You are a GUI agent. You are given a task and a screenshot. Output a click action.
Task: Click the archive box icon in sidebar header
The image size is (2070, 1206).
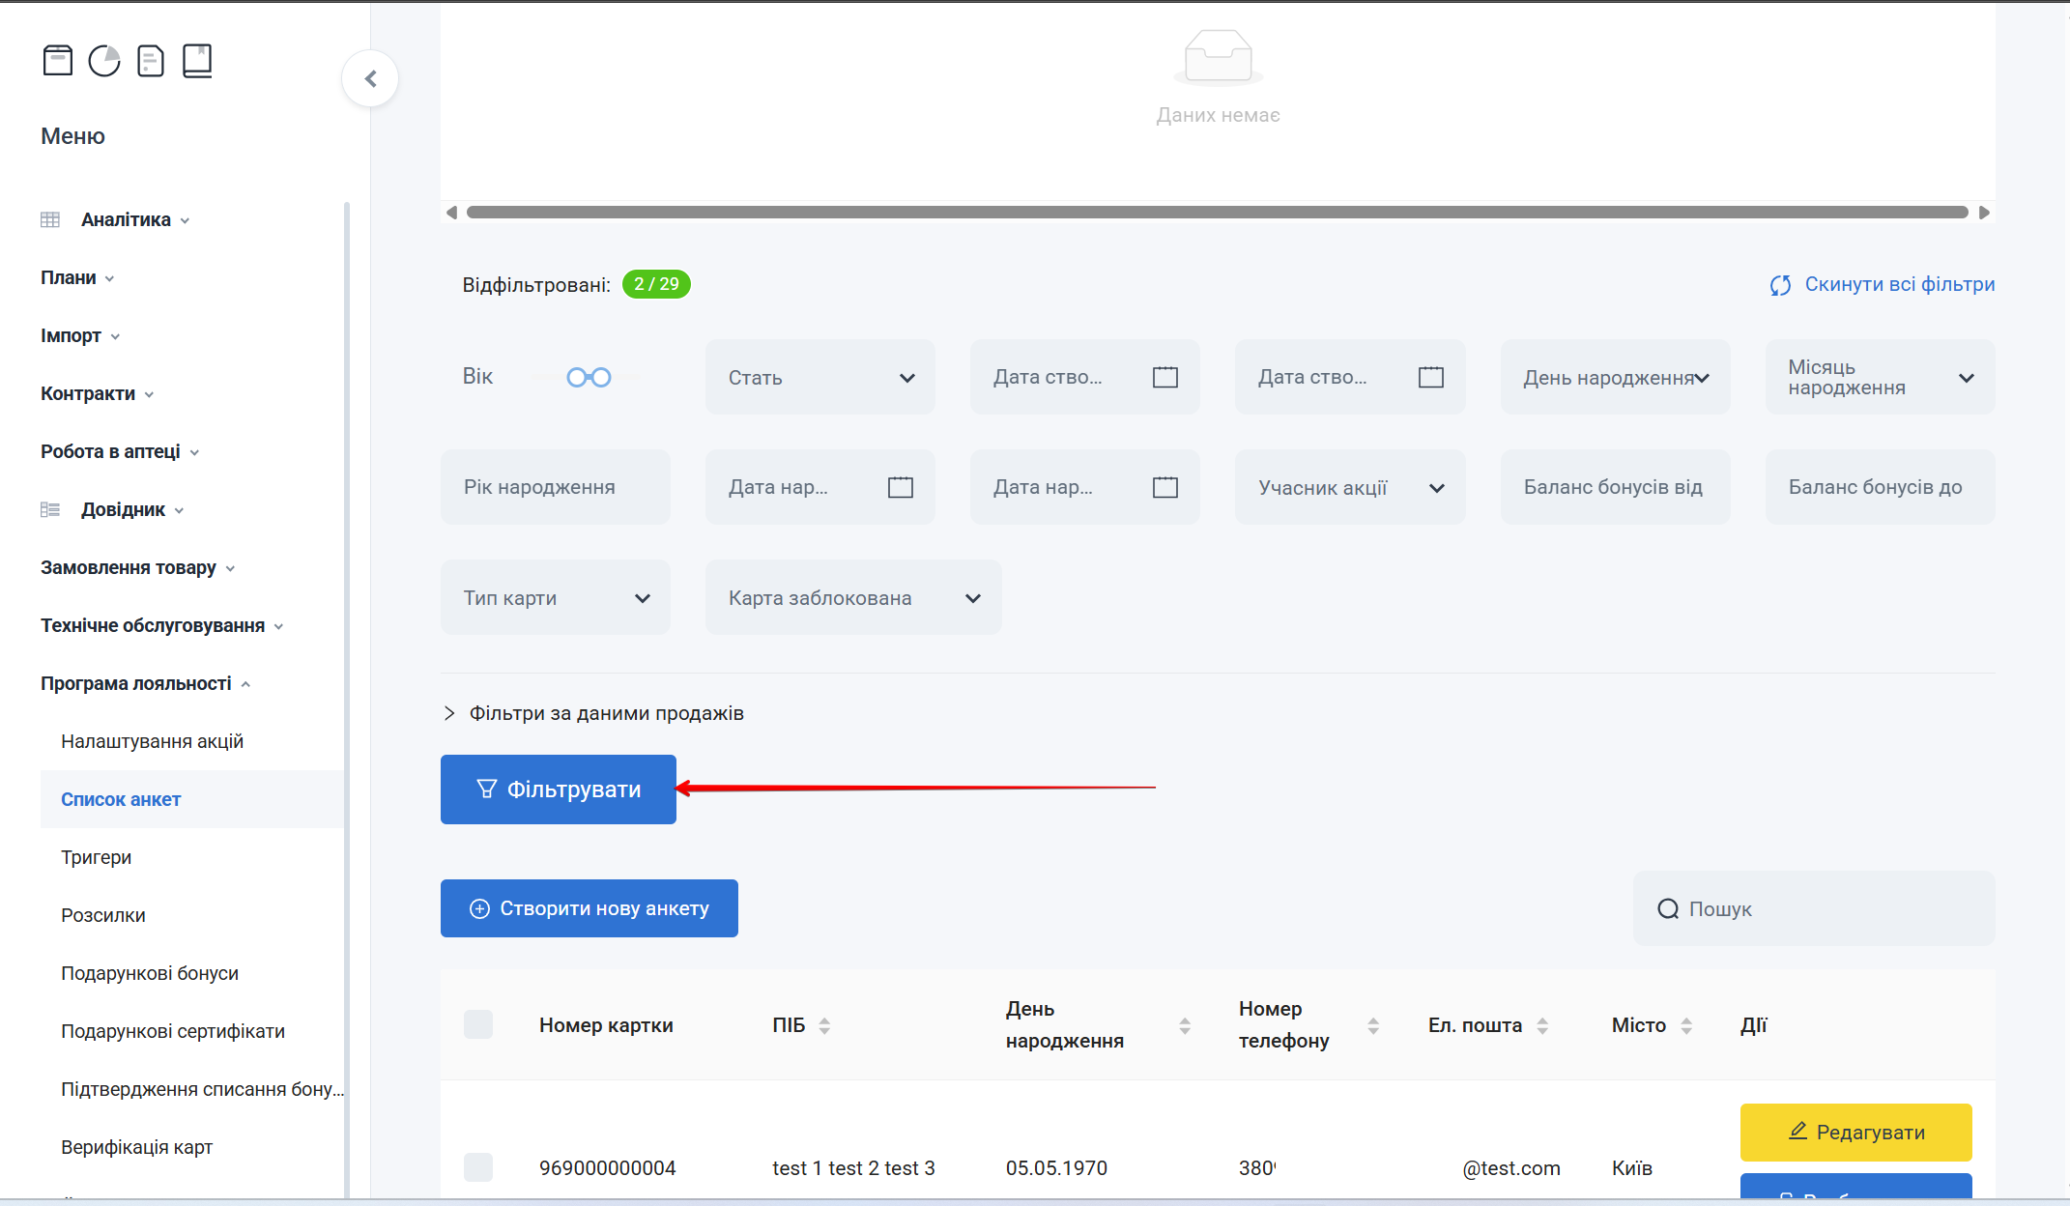click(57, 61)
